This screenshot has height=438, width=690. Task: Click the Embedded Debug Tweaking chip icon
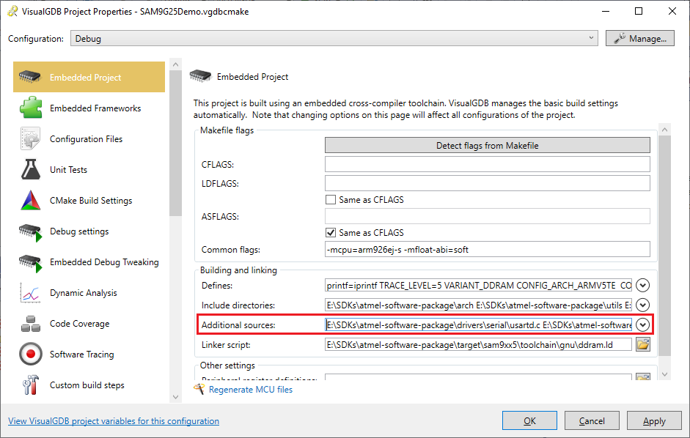(30, 262)
